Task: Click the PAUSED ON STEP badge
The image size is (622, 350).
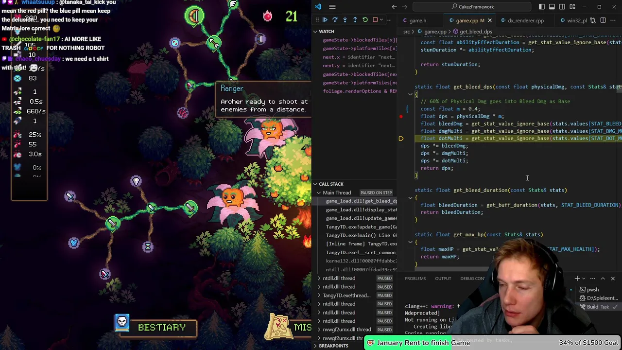Action: coord(376,192)
